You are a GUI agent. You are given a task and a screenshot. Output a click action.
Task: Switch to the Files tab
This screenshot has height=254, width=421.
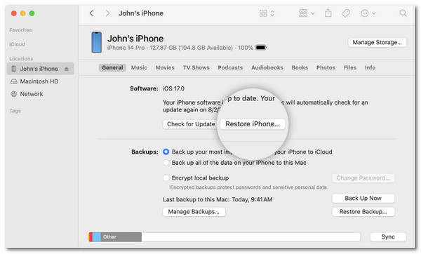tap(350, 67)
